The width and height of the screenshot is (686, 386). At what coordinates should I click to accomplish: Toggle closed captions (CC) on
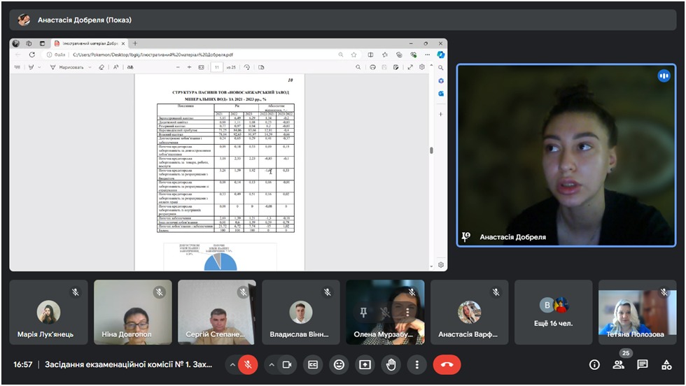tap(313, 364)
